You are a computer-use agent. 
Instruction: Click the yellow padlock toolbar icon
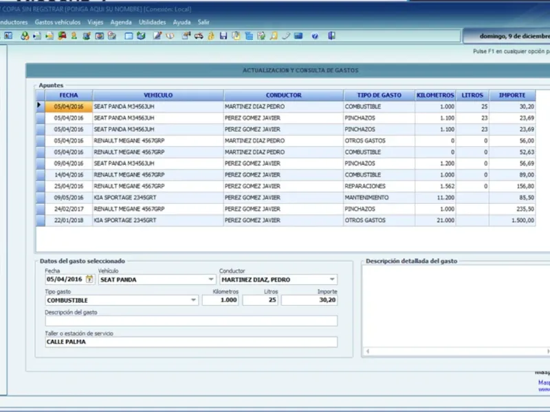210,36
